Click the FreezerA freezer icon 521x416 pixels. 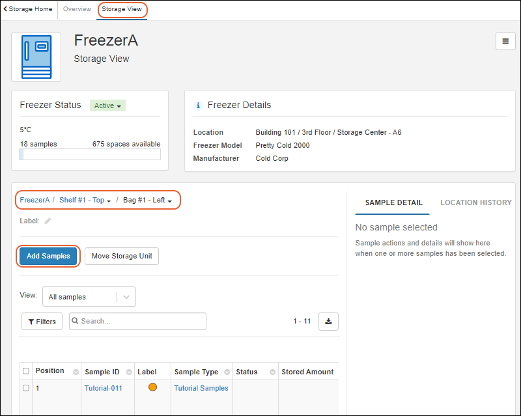click(36, 57)
